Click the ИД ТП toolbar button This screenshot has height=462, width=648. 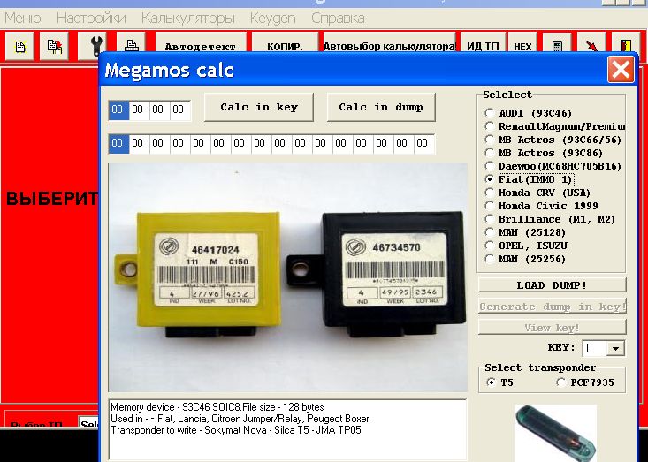483,43
